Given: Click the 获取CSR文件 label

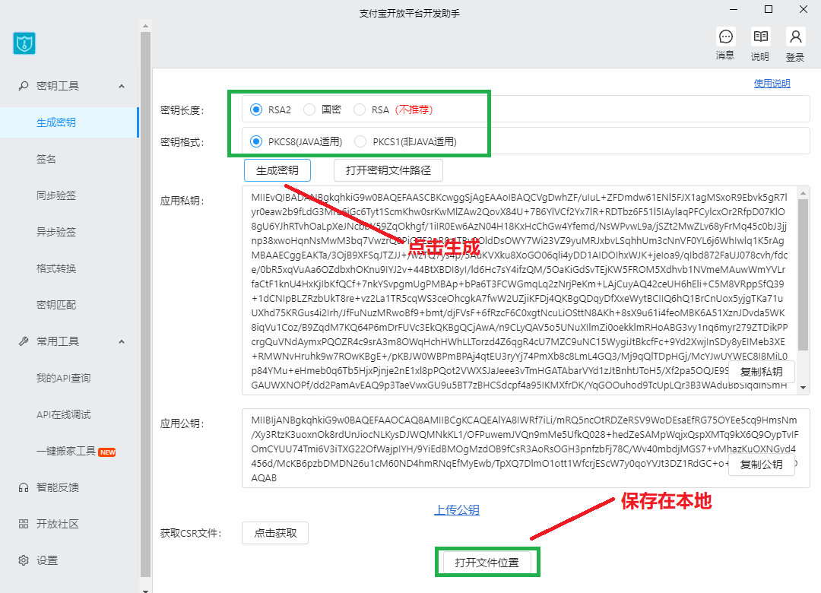Looking at the screenshot, I should click(191, 534).
